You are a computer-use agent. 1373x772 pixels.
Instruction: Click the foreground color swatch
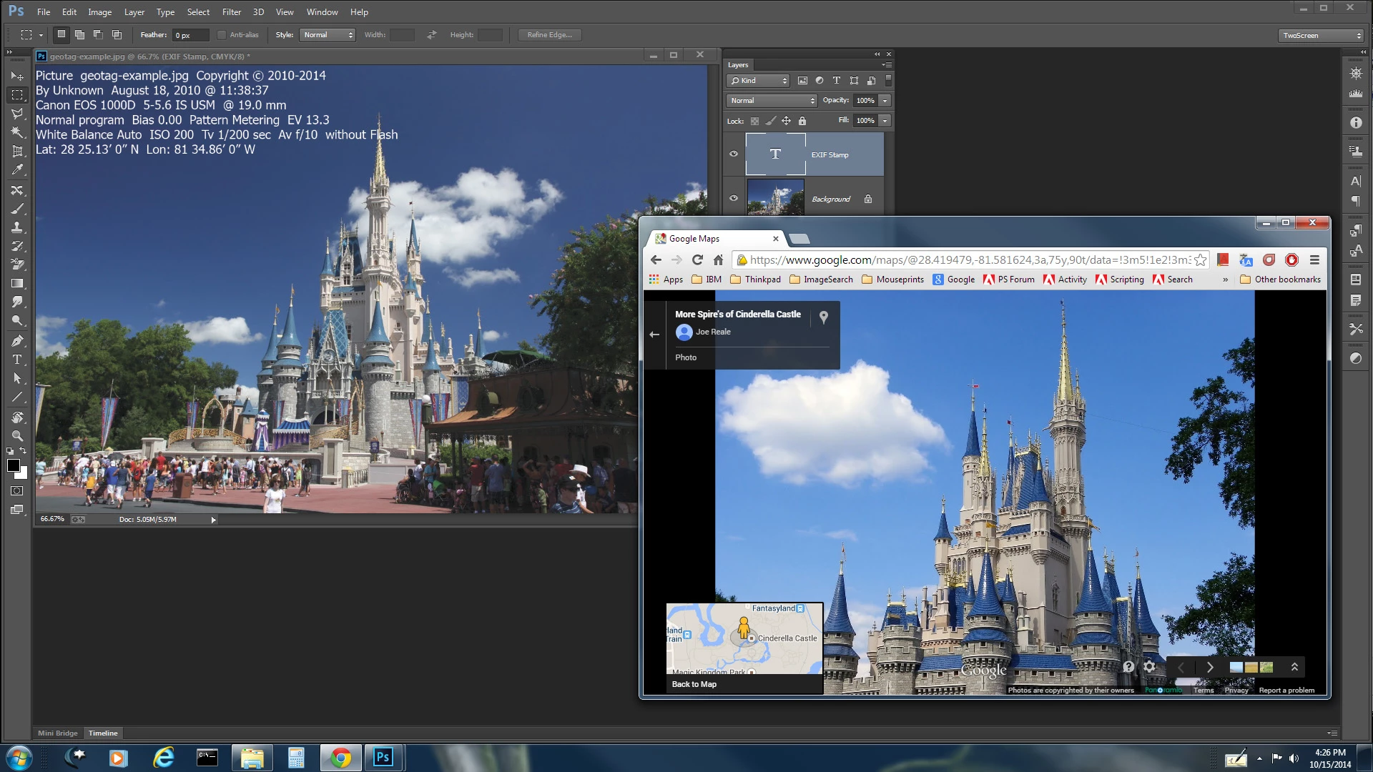[x=13, y=466]
